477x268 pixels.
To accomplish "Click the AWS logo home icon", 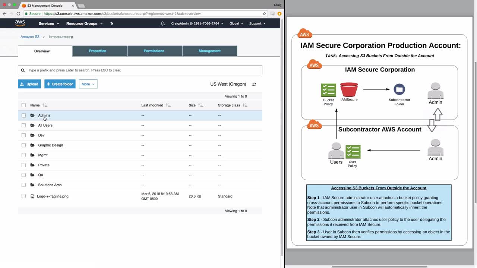I will 20,23.
